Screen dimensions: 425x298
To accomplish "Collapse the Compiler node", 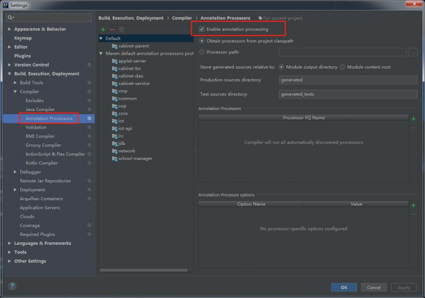I will pos(15,91).
